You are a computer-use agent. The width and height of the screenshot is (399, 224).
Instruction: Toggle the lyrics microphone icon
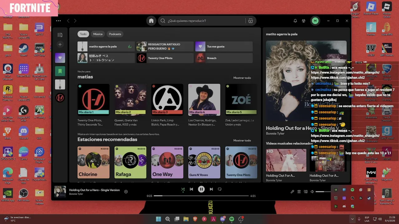292,192
